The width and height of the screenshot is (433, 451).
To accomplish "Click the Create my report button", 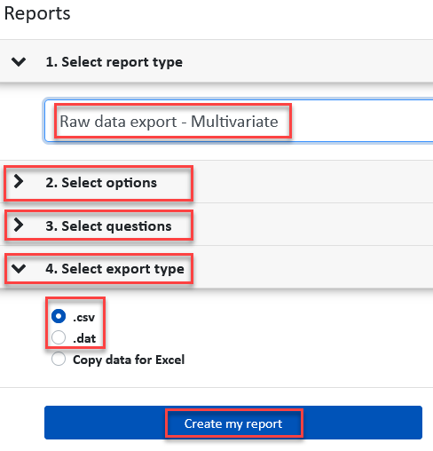I will coord(233,423).
